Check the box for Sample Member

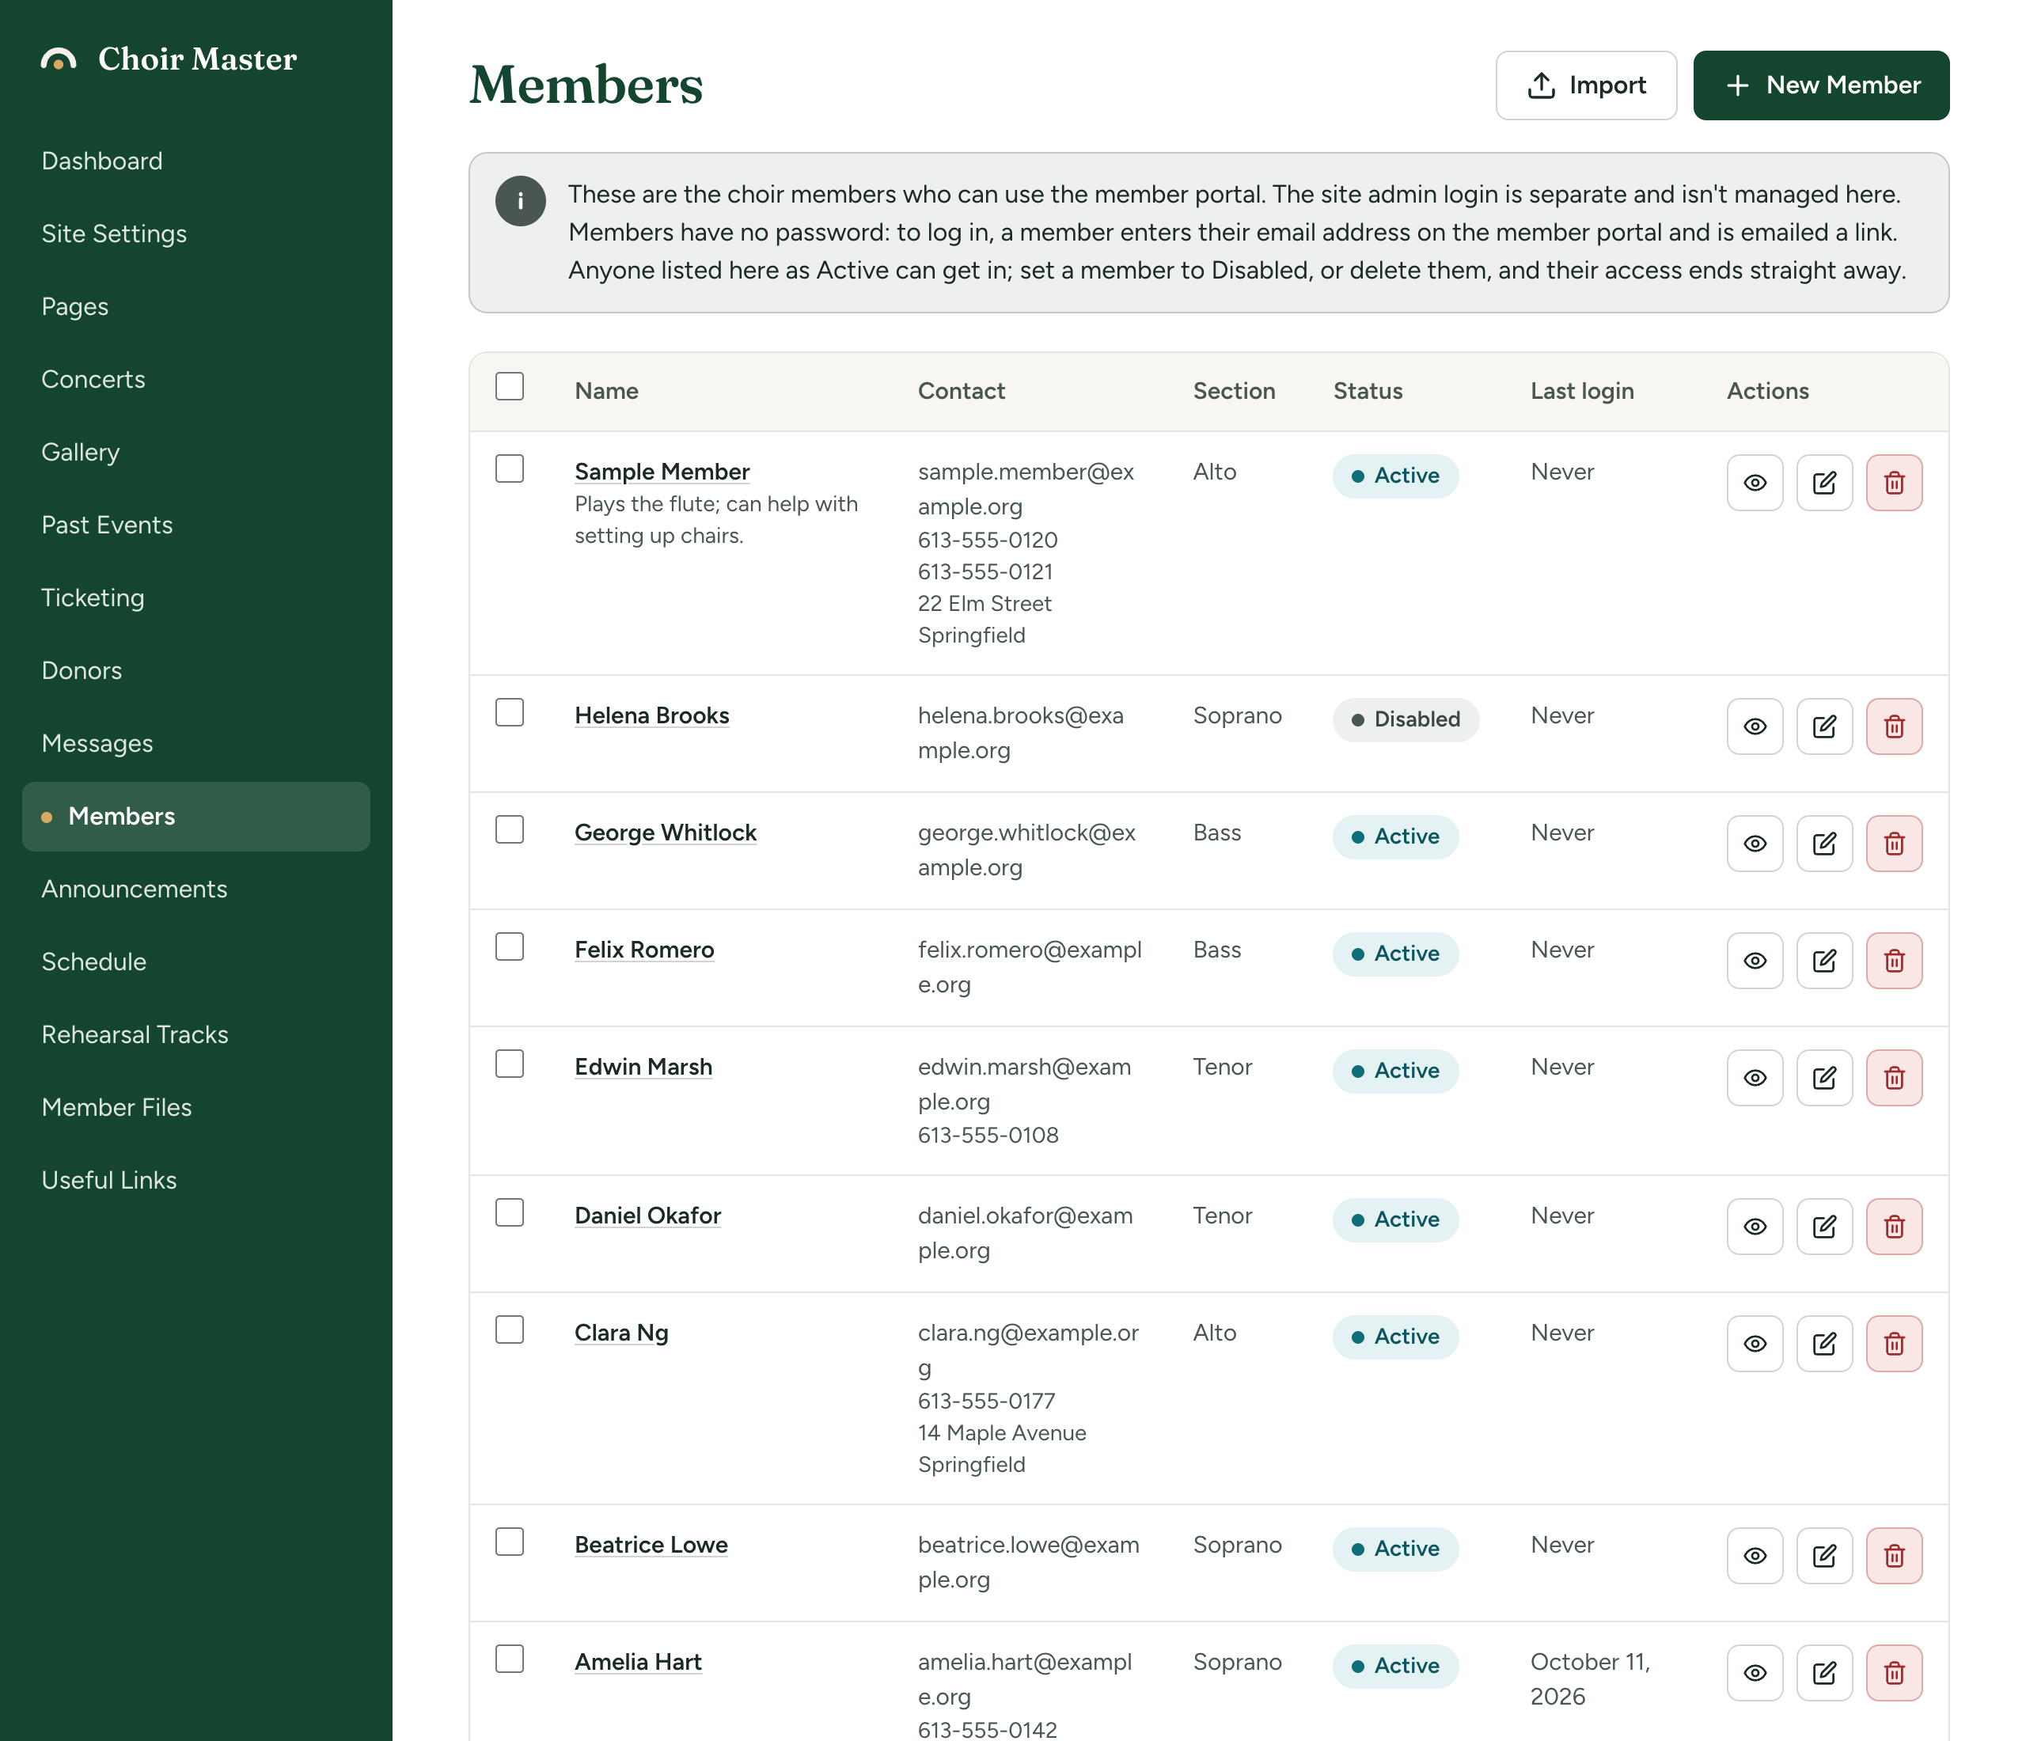[x=510, y=468]
